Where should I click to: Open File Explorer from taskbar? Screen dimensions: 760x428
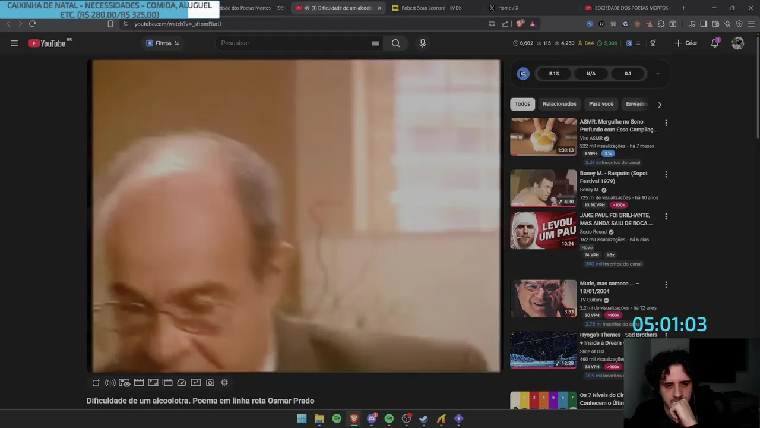pos(319,418)
